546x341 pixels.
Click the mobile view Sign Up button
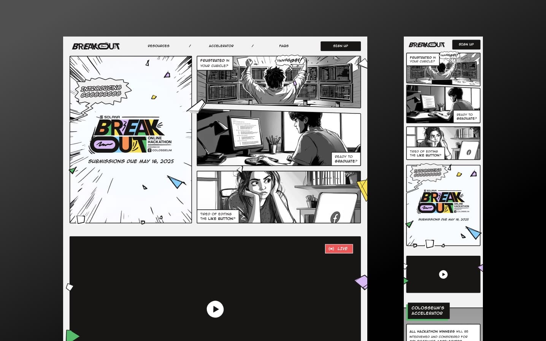[466, 45]
